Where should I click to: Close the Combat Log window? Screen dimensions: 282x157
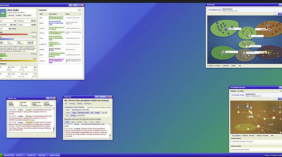(54, 98)
